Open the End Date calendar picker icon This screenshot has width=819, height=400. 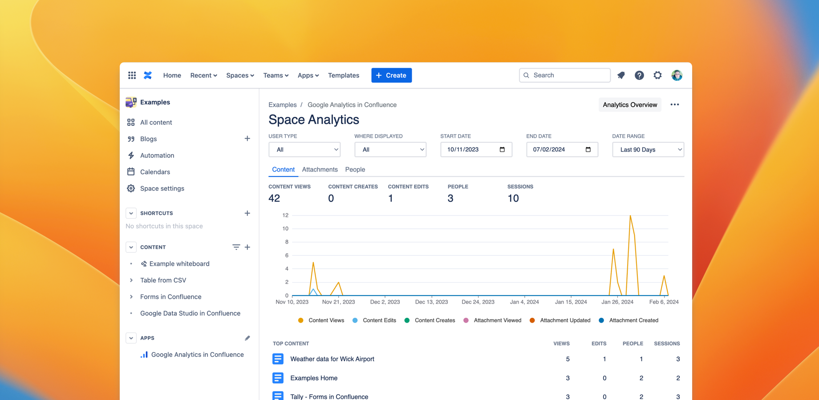(x=588, y=149)
